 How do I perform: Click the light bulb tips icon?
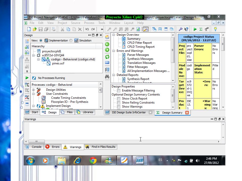(x=215, y=29)
